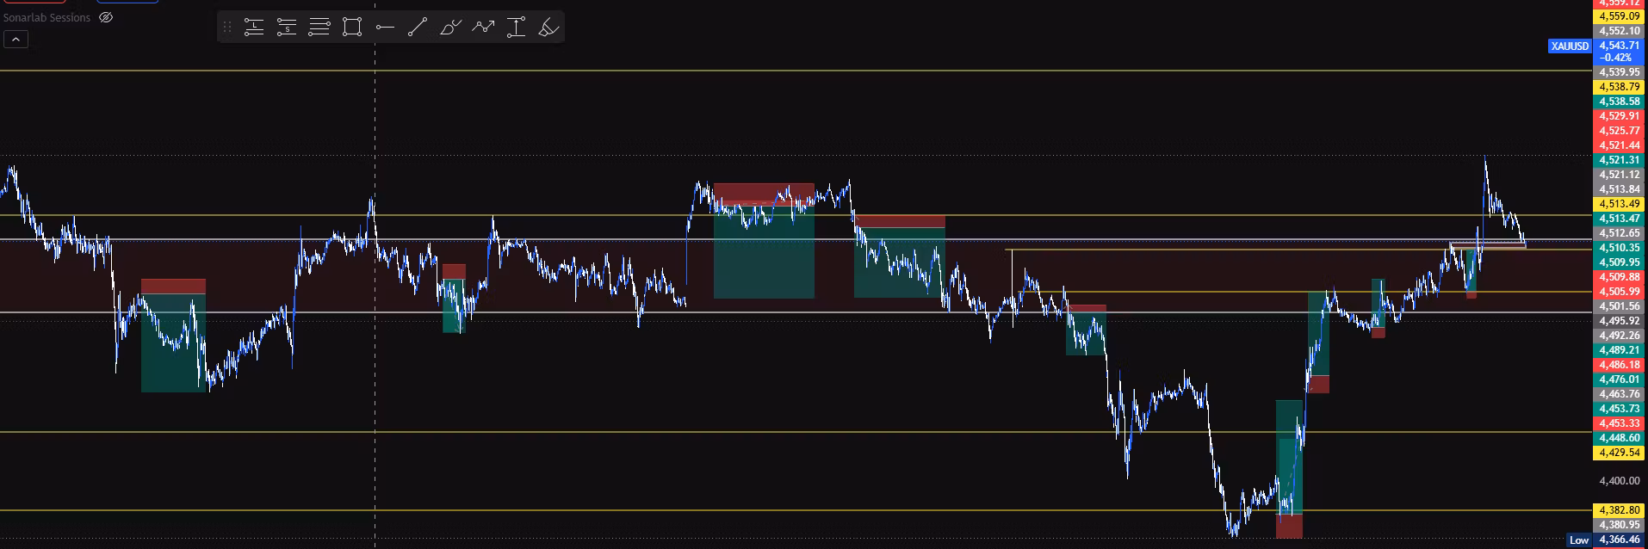Image resolution: width=1648 pixels, height=549 pixels.
Task: Click the green 4,476.01 price label
Action: [x=1620, y=379]
